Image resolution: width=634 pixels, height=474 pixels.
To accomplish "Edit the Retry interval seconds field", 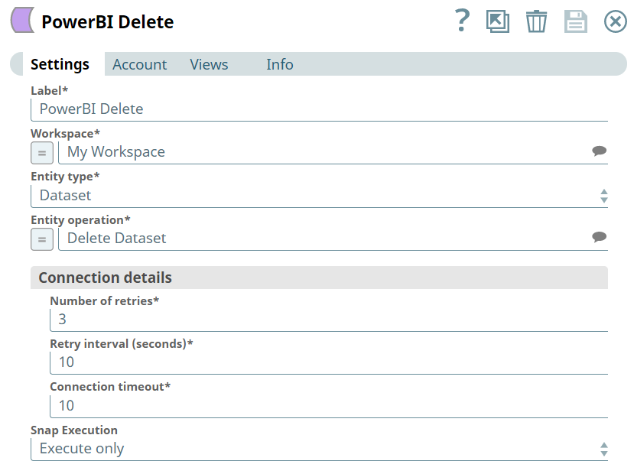I will 329,363.
